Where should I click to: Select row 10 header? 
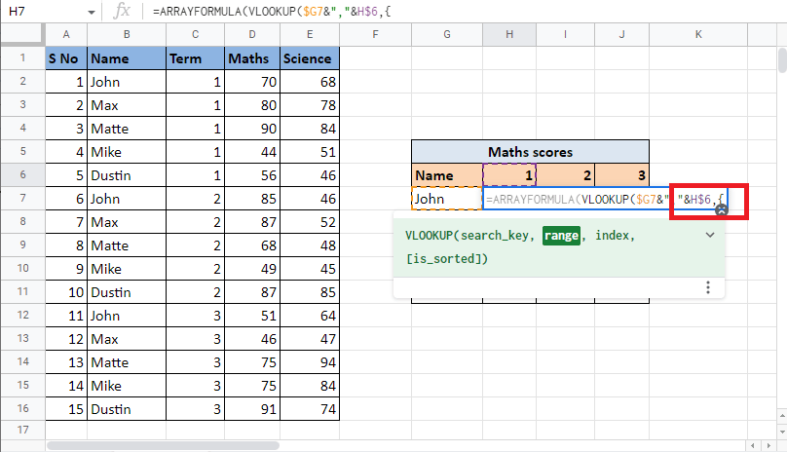21,292
